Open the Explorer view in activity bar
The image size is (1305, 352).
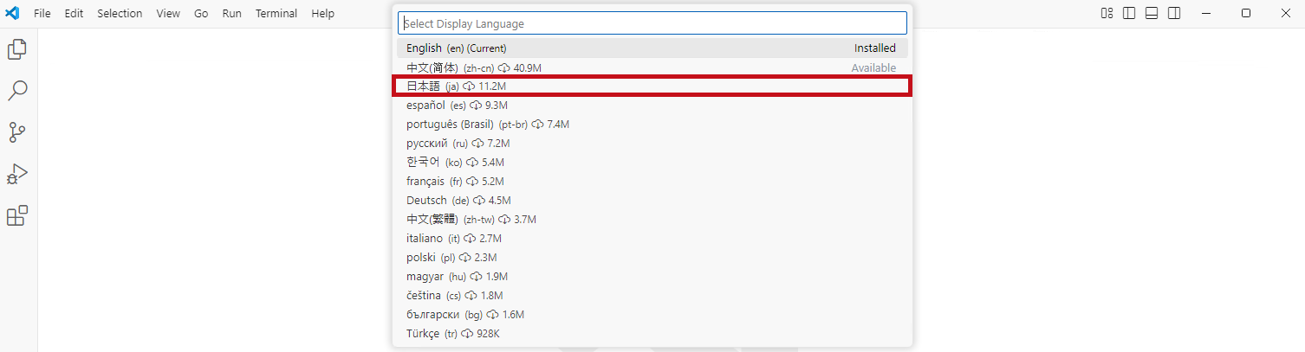point(17,49)
